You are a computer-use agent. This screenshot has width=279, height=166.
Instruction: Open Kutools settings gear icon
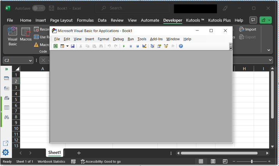(5, 152)
